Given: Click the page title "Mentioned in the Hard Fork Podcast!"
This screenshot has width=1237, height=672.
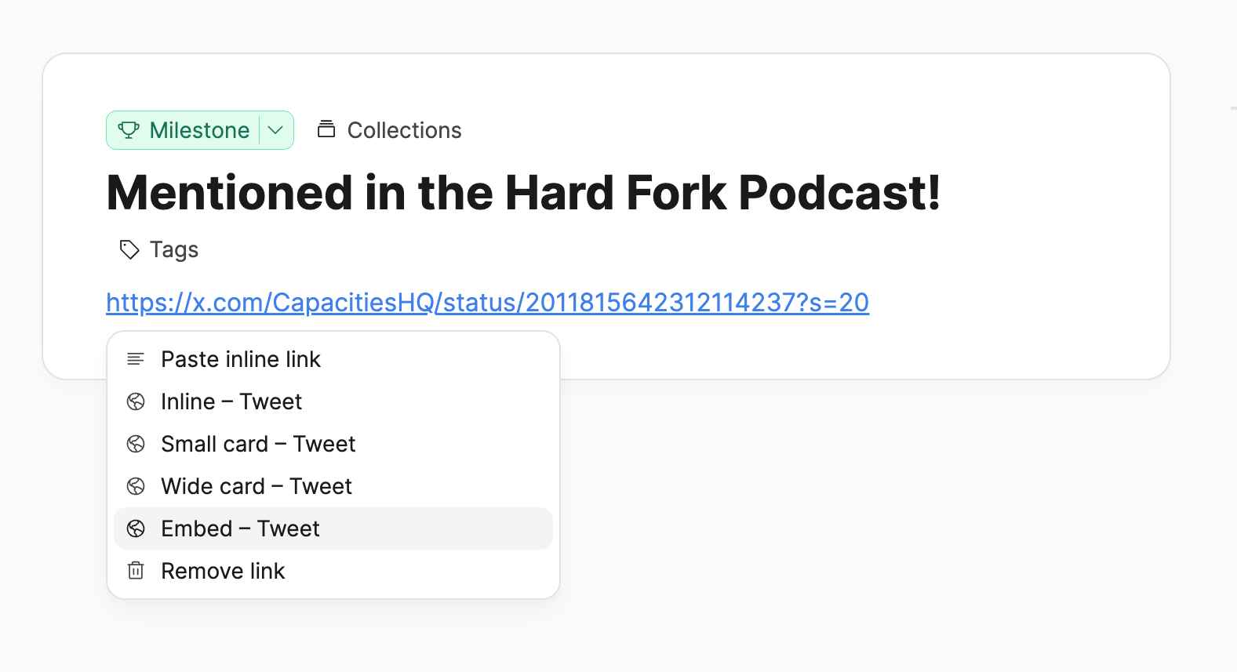Looking at the screenshot, I should 523,193.
